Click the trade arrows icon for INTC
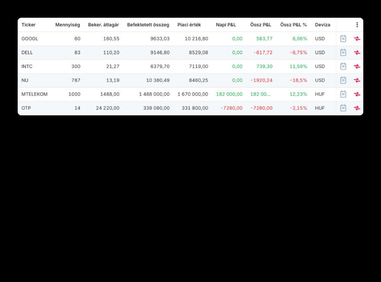This screenshot has height=282, width=381. [x=357, y=67]
